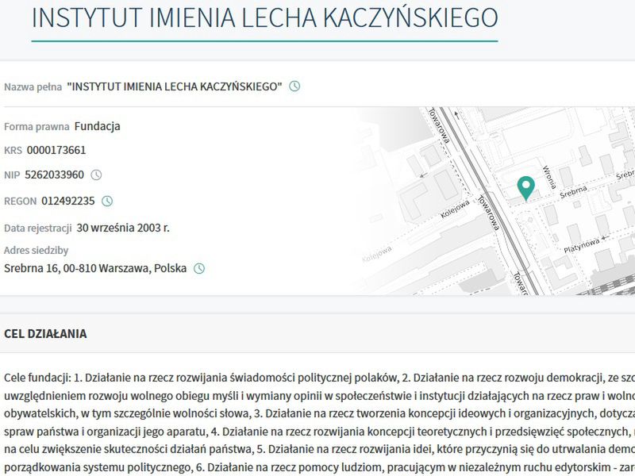
Task: Select address Srebrna 16, 00-810 Warszawa, Polska
Action: click(95, 268)
